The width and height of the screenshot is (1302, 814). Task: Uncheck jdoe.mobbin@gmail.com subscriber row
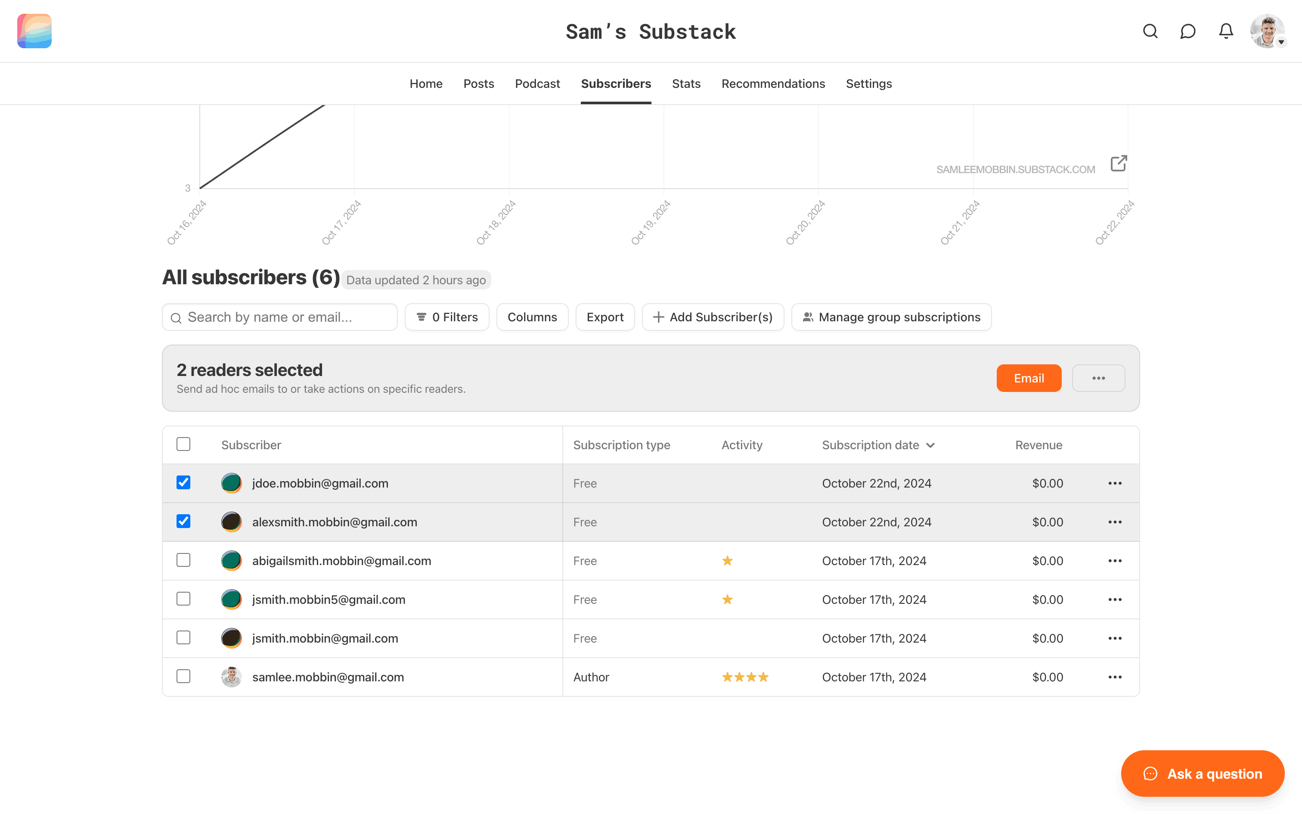(x=183, y=483)
